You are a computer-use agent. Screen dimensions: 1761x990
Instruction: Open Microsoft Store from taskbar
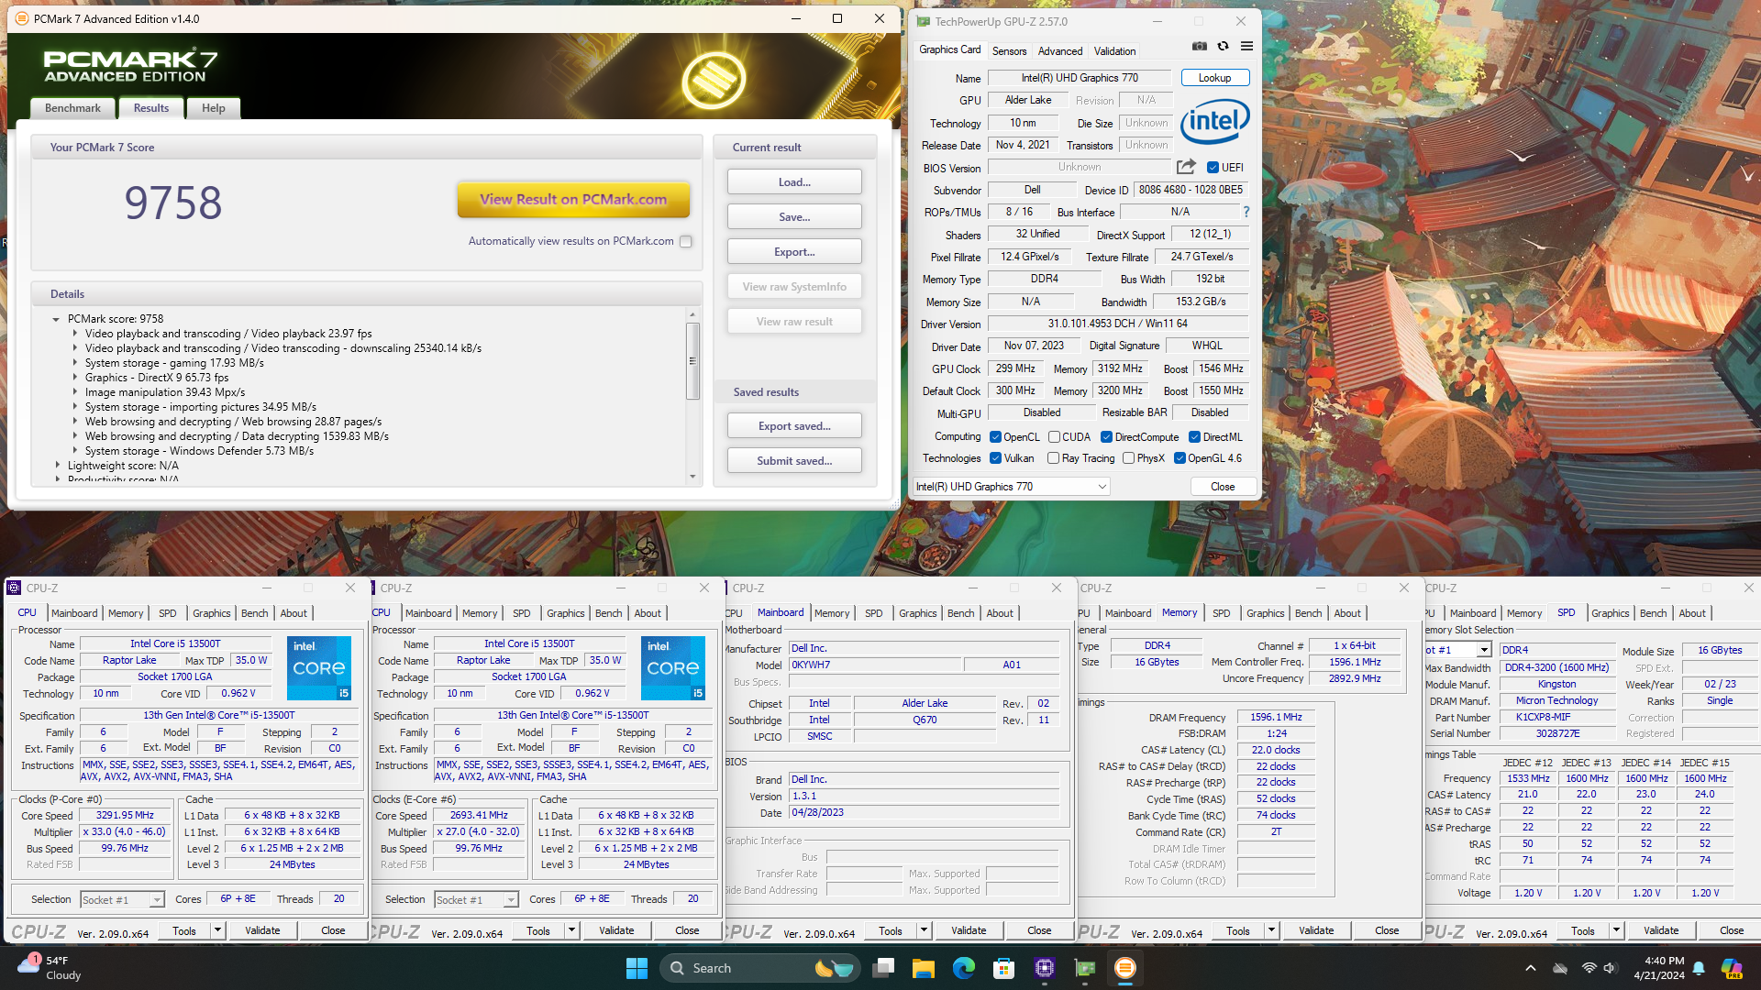coord(1003,968)
